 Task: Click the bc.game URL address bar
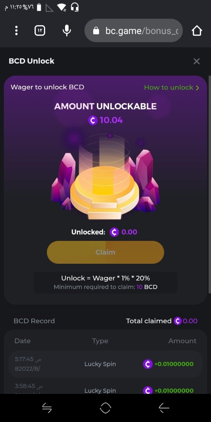134,31
